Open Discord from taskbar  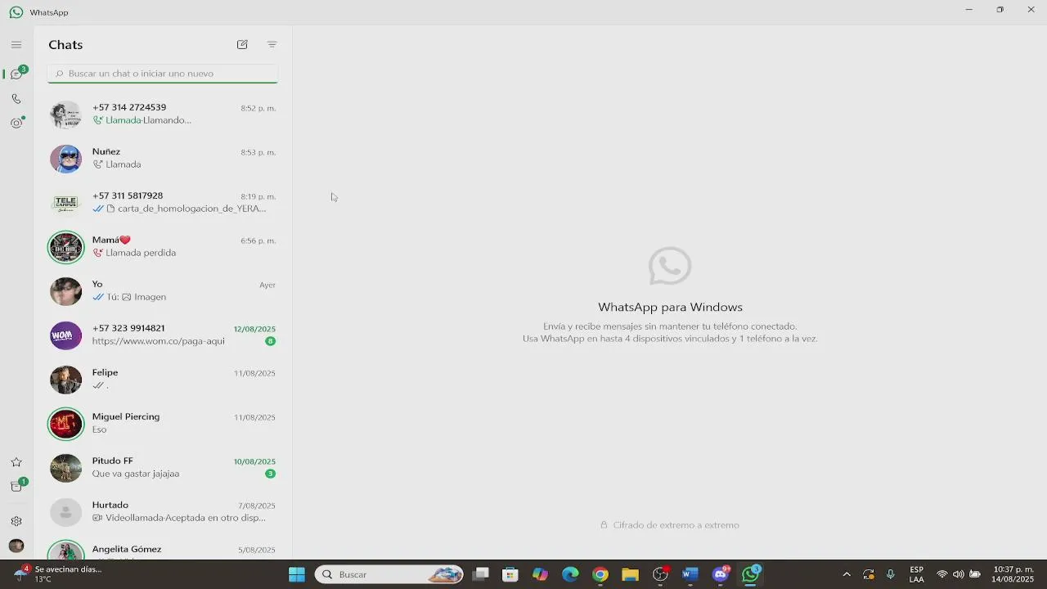[x=721, y=574]
